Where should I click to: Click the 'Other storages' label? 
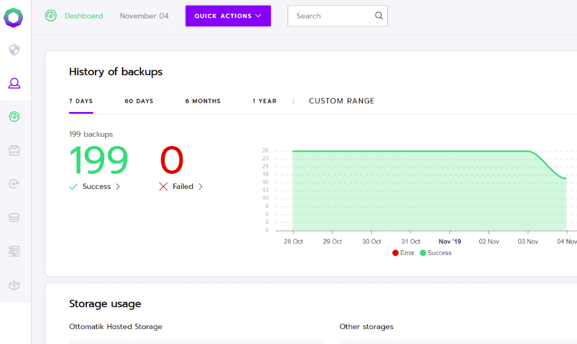coord(366,326)
